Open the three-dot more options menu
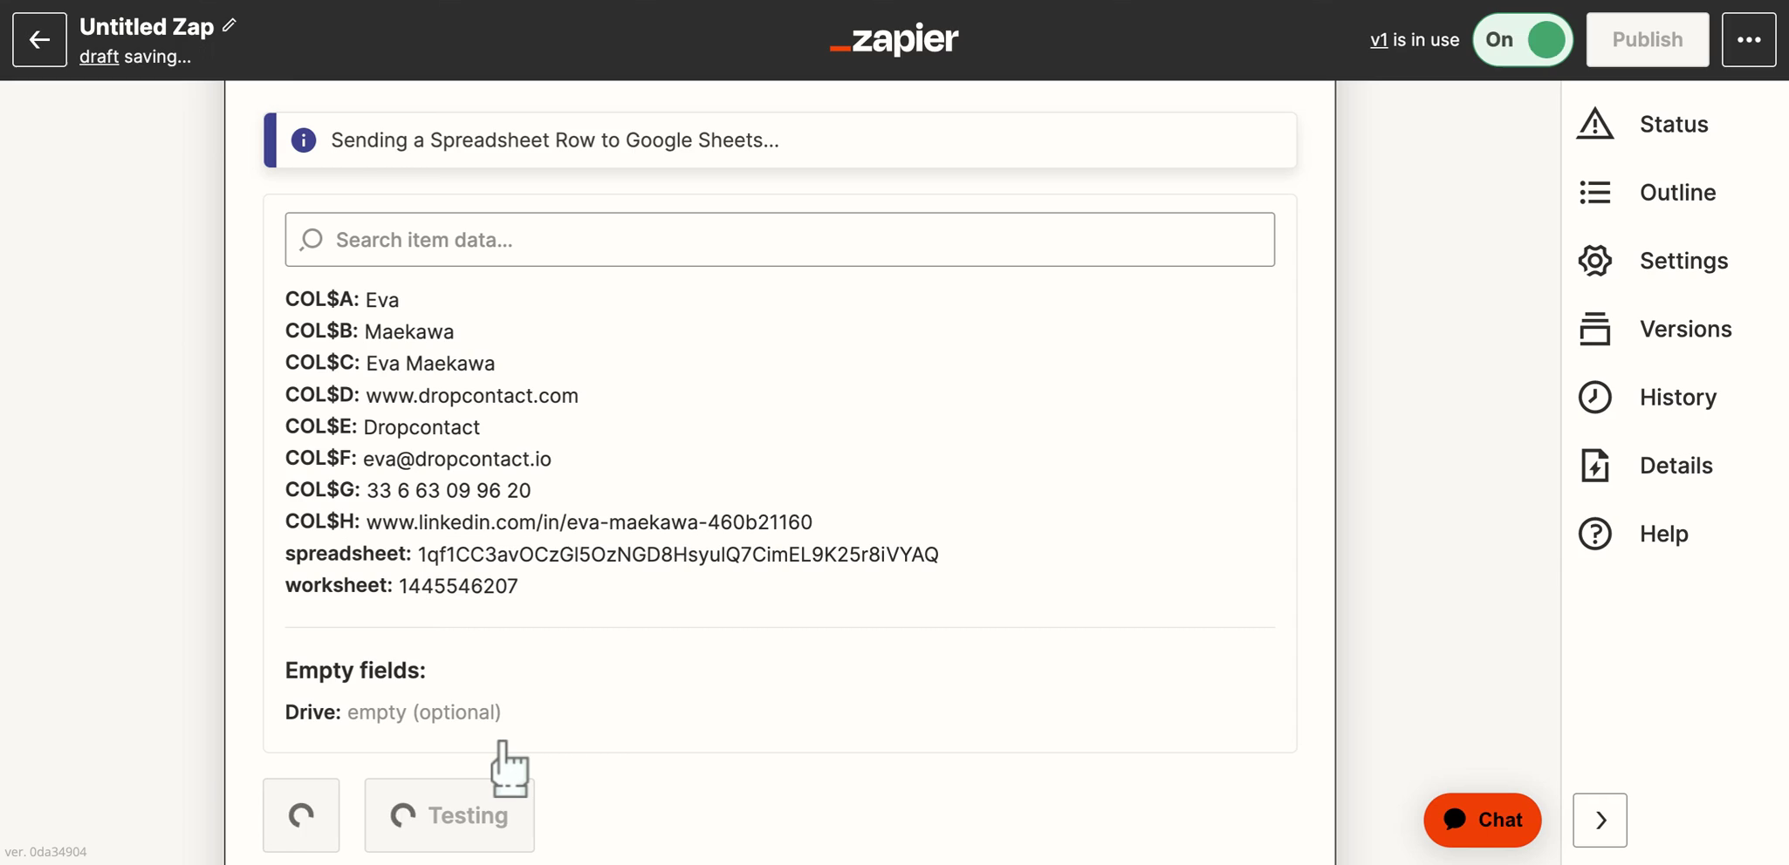The image size is (1789, 865). point(1748,39)
